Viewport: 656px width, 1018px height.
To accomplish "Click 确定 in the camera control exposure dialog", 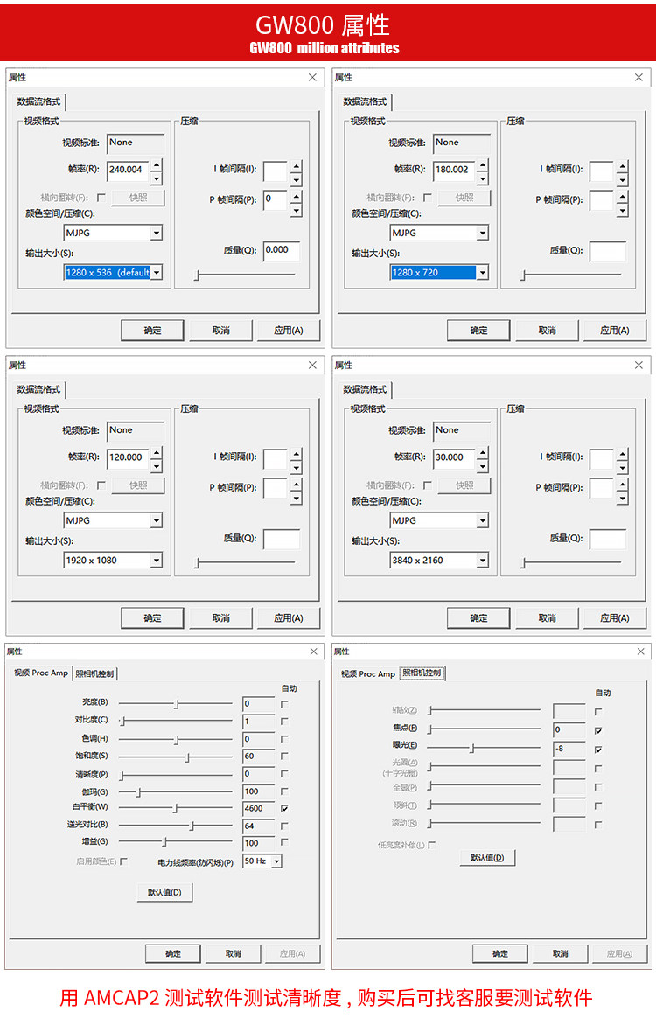I will coord(500,954).
